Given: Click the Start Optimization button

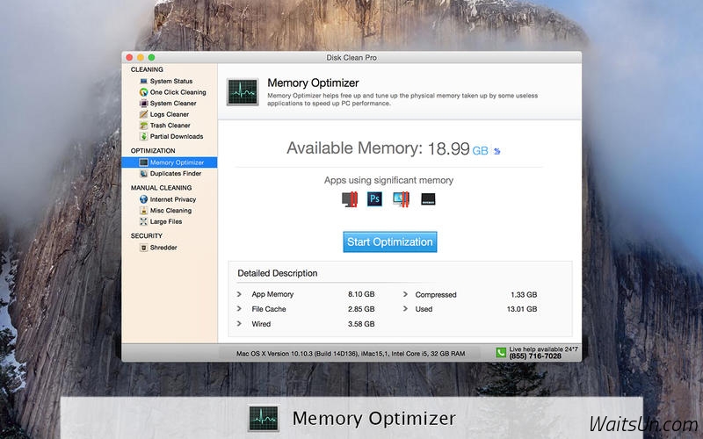Looking at the screenshot, I should [x=390, y=242].
